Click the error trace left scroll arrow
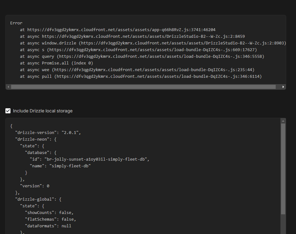The width and height of the screenshot is (296, 234). click(8, 87)
